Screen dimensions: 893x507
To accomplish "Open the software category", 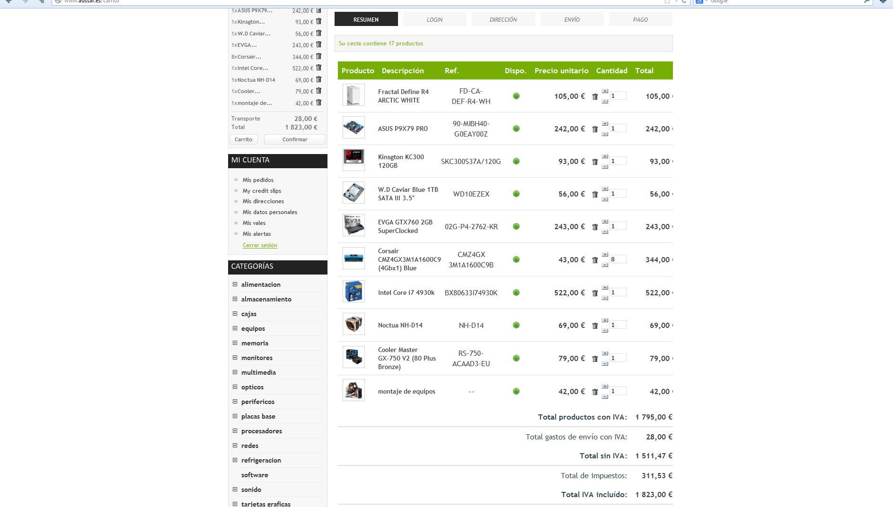I will pos(255,475).
